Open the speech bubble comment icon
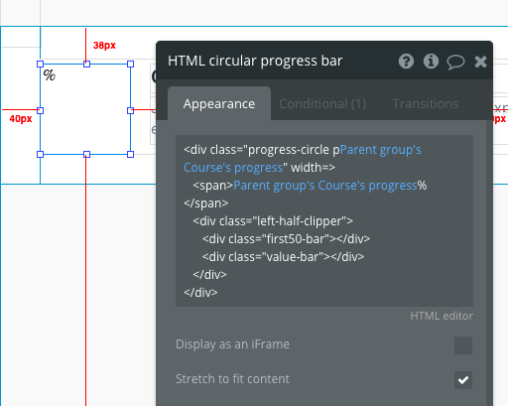 (x=455, y=62)
